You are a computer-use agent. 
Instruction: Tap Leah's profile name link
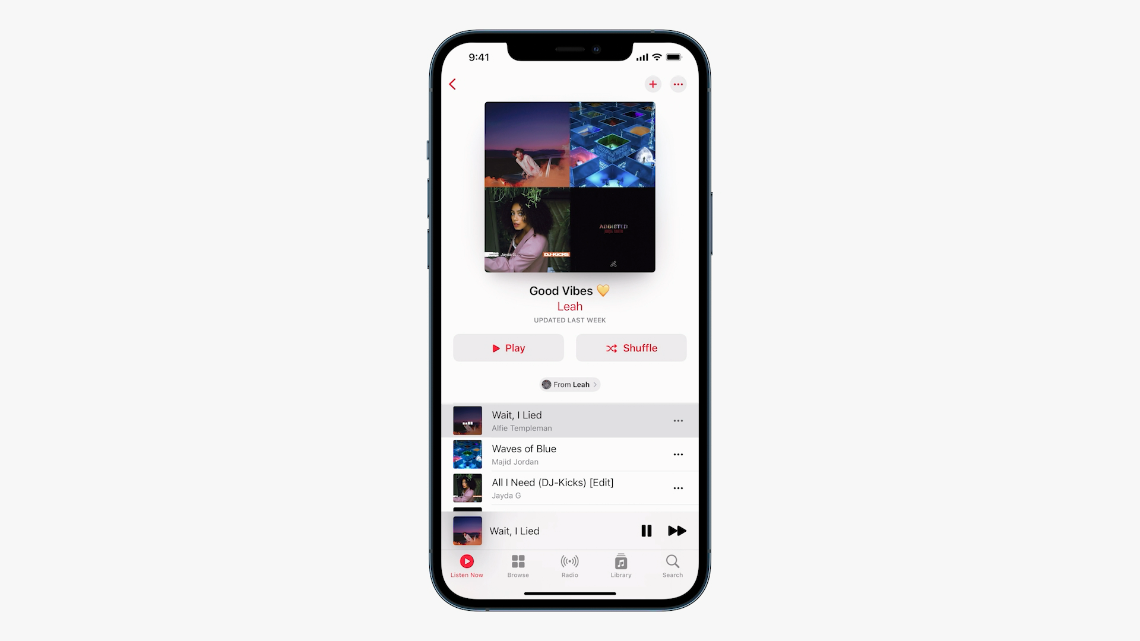(570, 306)
